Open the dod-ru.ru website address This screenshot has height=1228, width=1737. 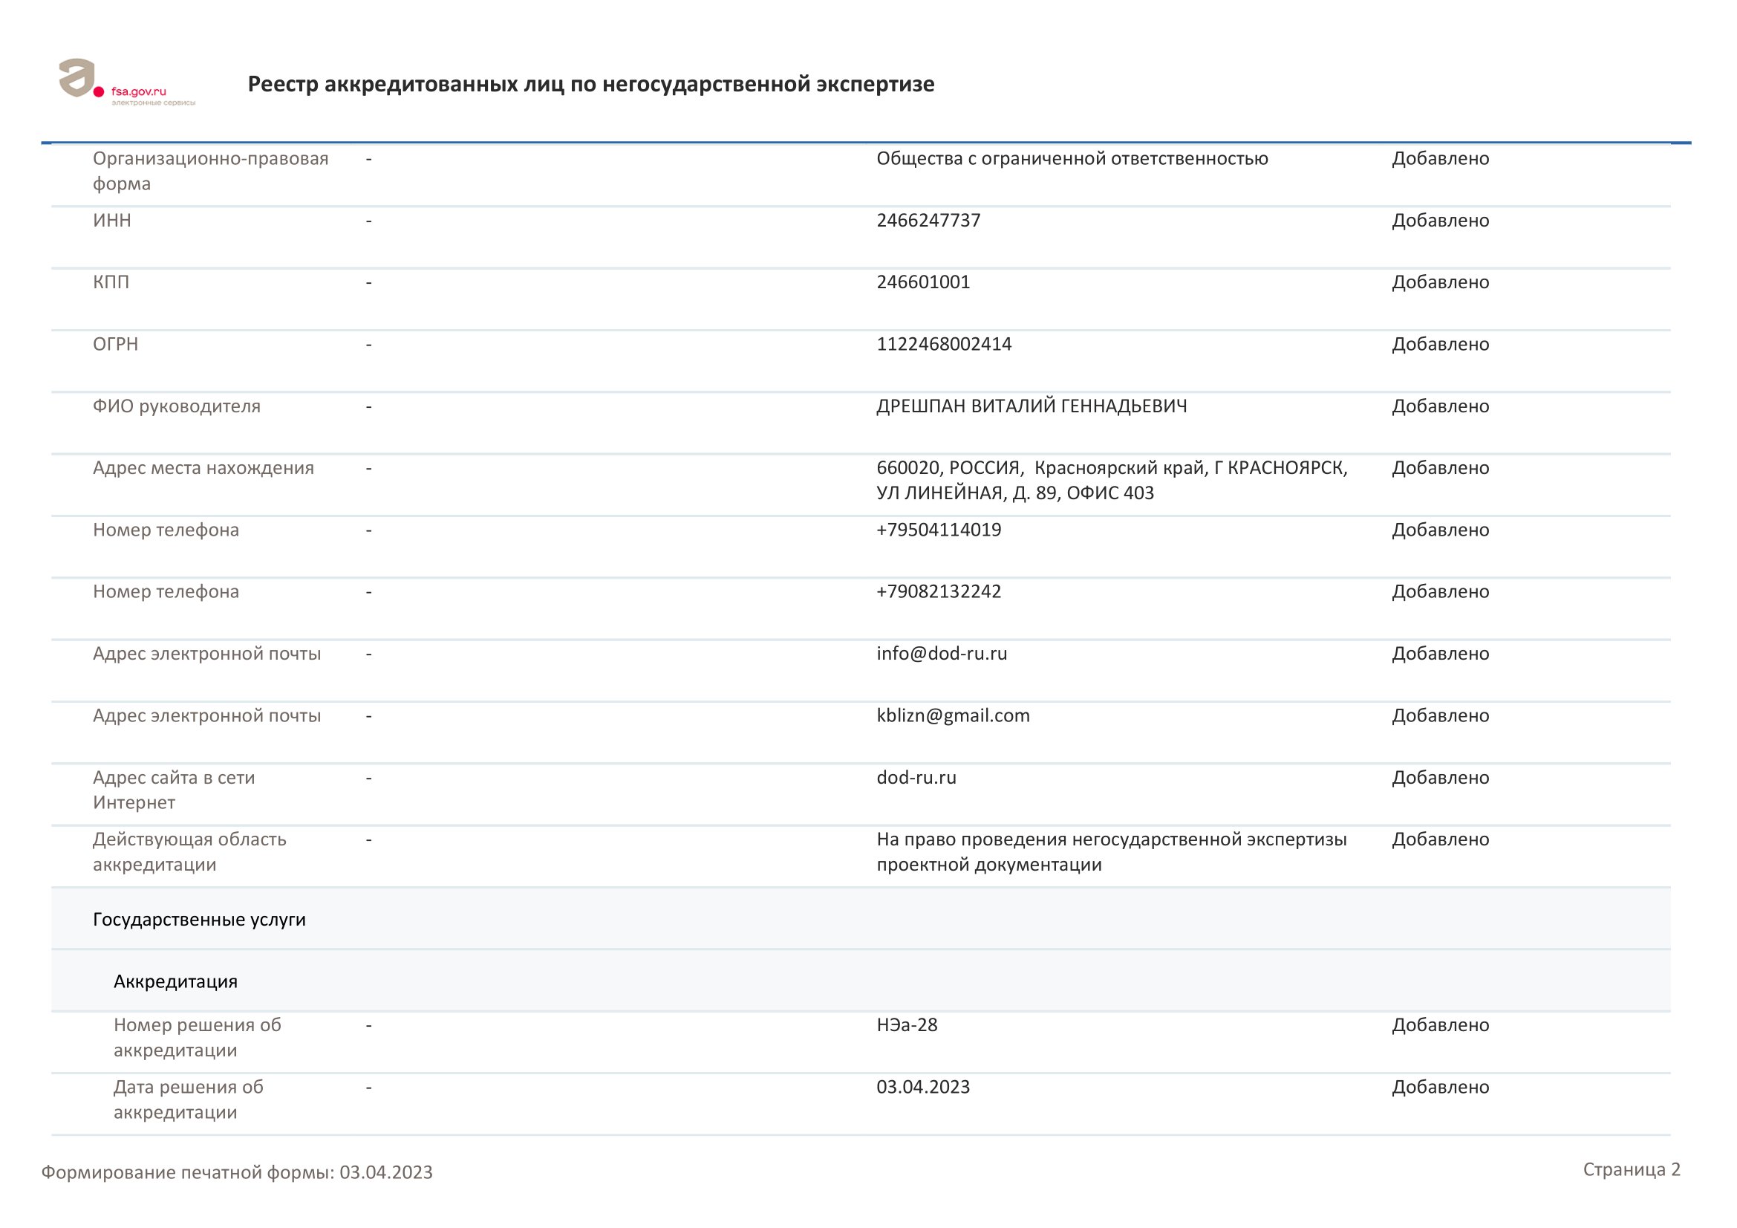[x=916, y=778]
